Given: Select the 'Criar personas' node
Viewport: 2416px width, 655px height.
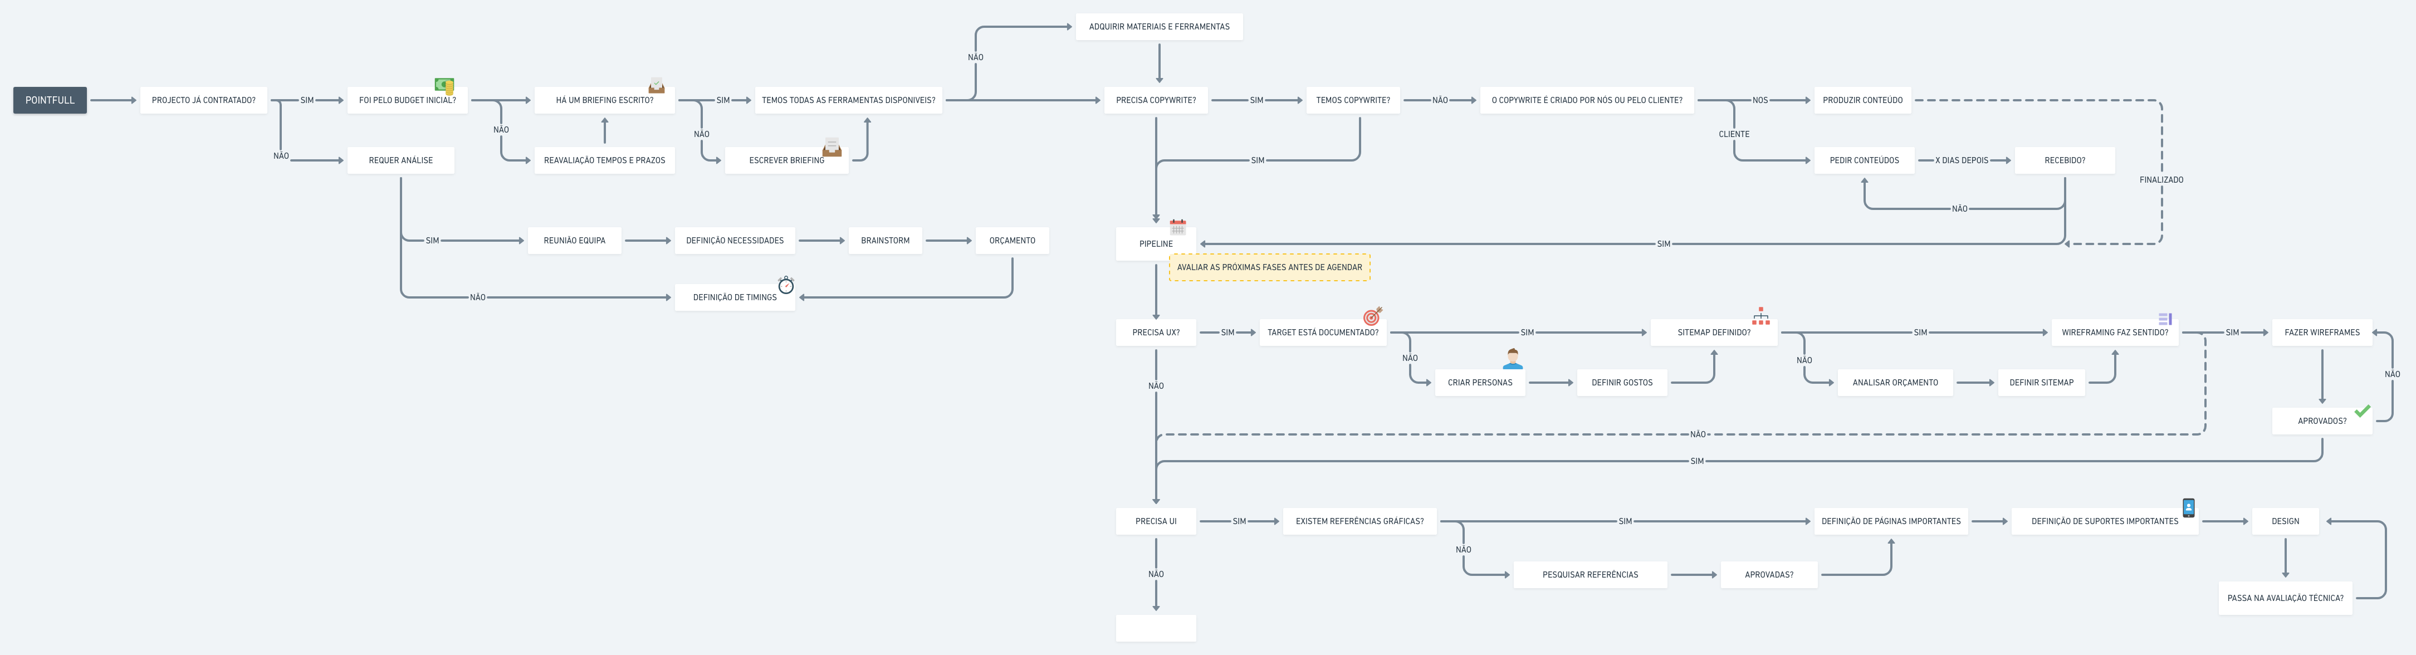Looking at the screenshot, I should (1480, 383).
